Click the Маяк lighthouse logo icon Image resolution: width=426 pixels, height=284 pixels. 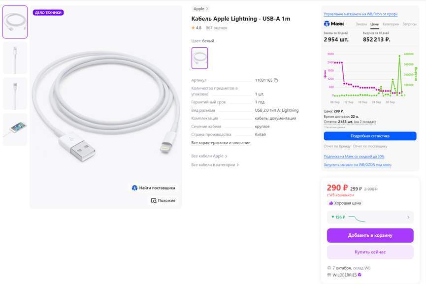[x=327, y=24]
